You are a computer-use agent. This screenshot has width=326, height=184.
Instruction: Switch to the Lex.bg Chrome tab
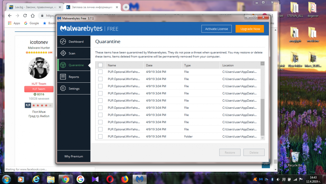pos(34,7)
